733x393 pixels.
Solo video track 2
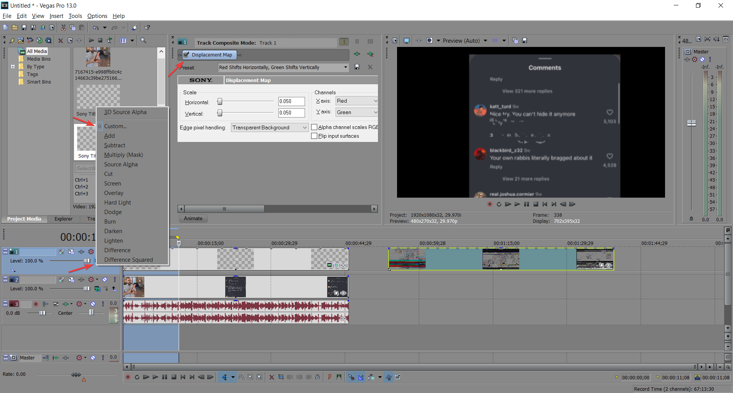115,280
